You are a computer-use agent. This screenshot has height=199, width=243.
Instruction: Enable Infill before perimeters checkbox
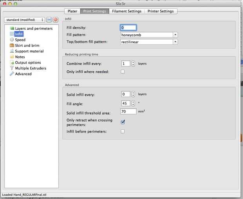[123, 131]
